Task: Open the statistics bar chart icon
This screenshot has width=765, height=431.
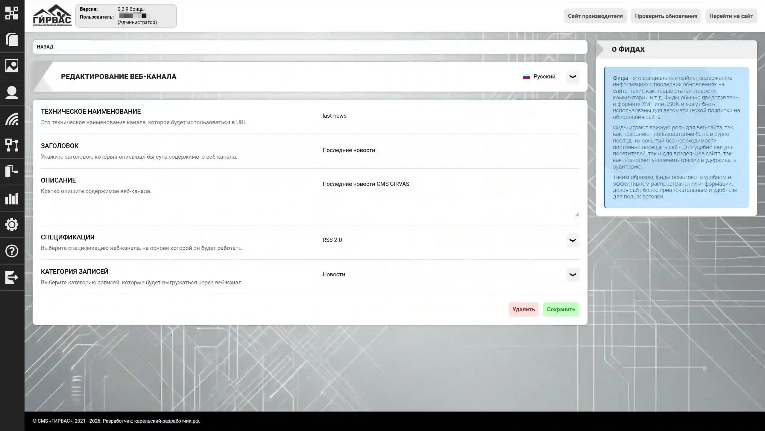Action: point(12,199)
